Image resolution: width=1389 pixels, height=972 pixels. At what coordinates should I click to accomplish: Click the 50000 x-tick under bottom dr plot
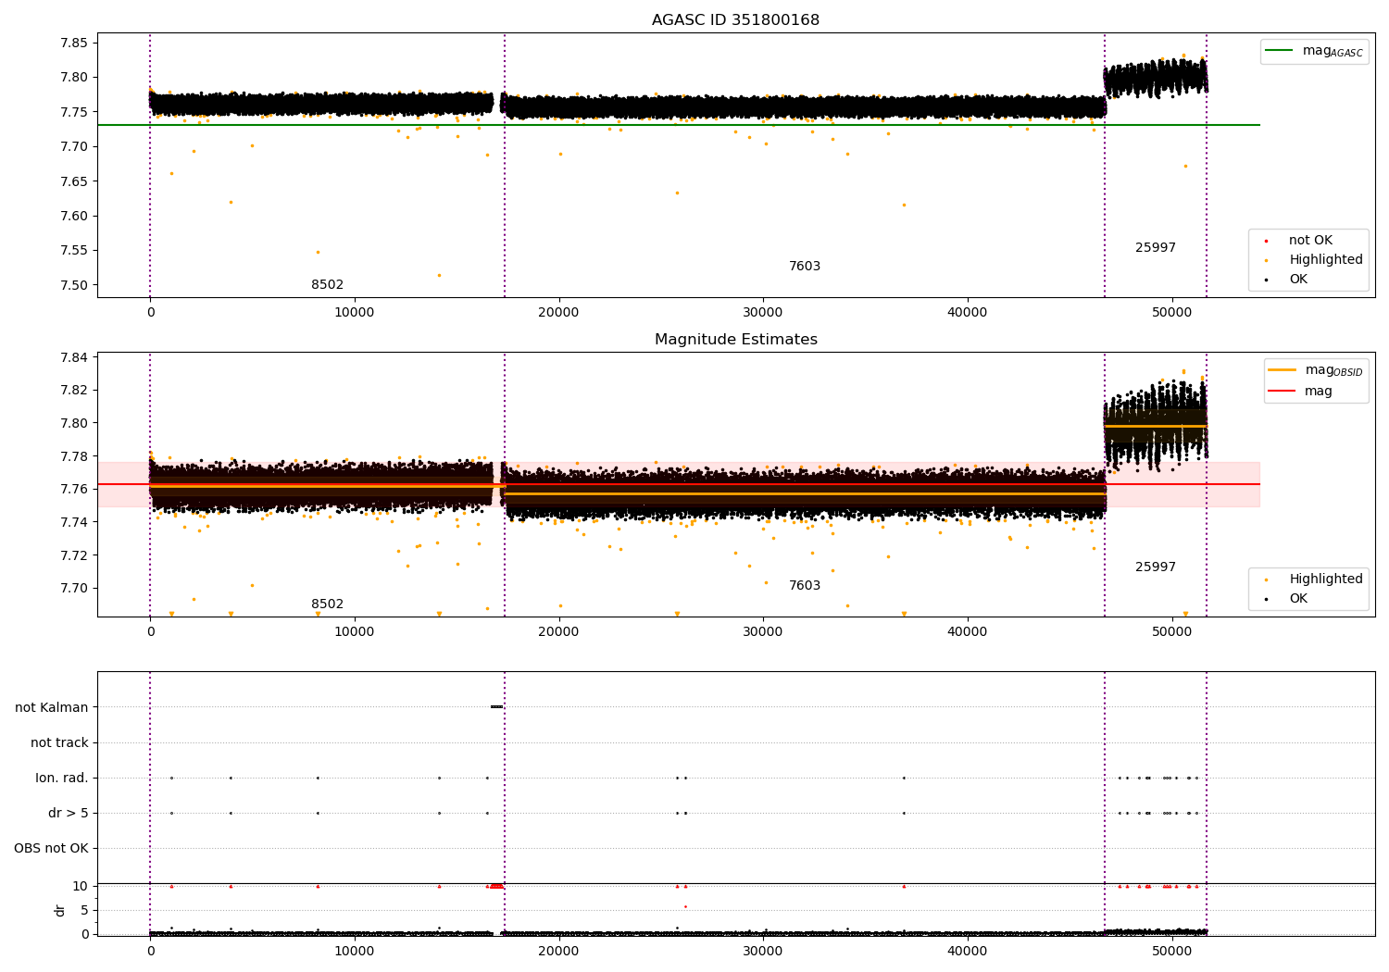(1171, 952)
